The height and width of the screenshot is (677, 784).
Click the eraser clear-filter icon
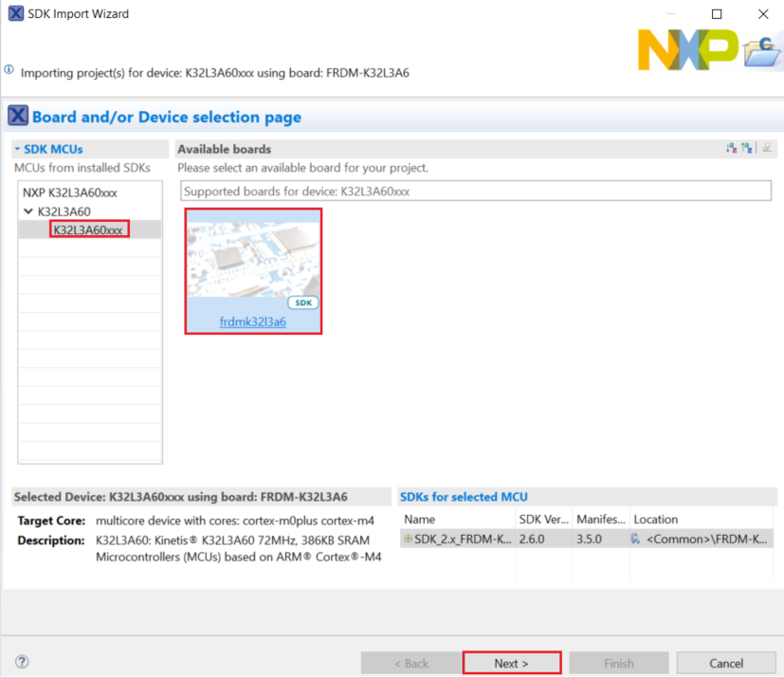(x=767, y=148)
